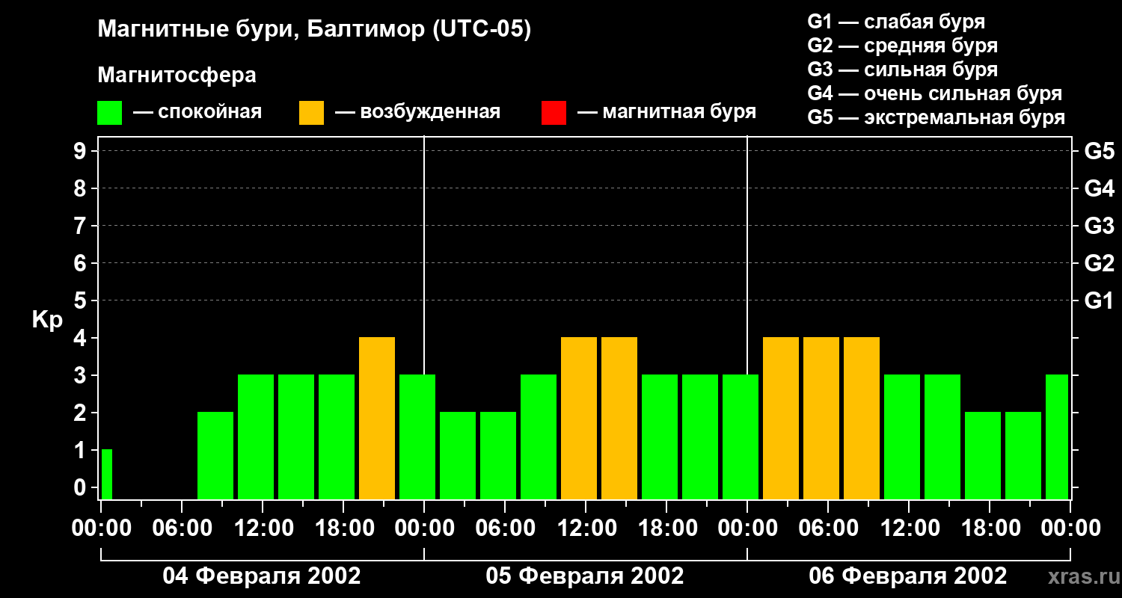This screenshot has width=1122, height=598.
Task: Click the orange возбужденная legend swatch
Action: (x=311, y=113)
